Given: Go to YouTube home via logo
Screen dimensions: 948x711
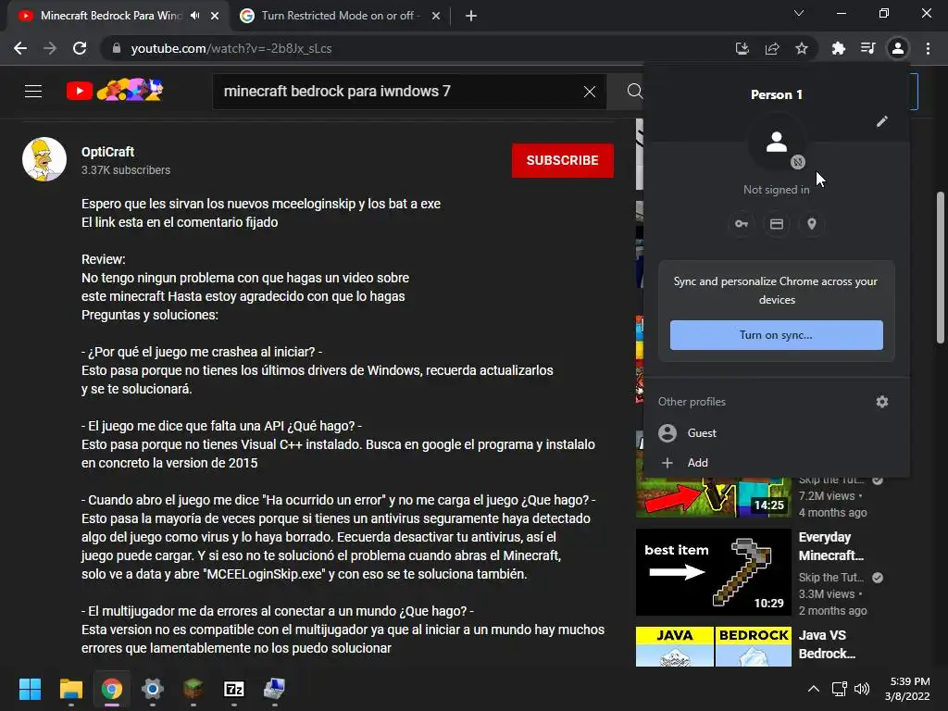Looking at the screenshot, I should click(115, 91).
